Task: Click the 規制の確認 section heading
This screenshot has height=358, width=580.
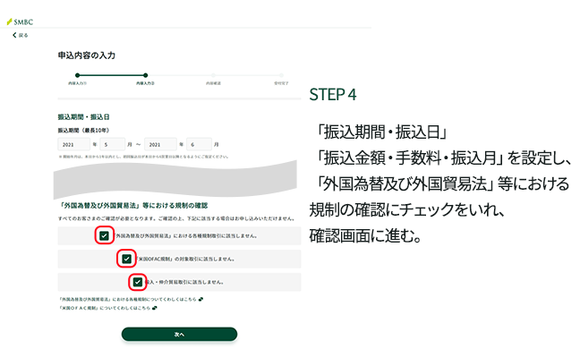Action: click(x=132, y=206)
